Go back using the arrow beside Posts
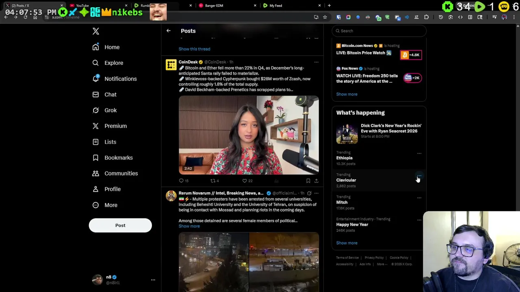The image size is (520, 292). (169, 31)
